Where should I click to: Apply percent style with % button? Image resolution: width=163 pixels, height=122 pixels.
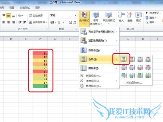click(59, 22)
